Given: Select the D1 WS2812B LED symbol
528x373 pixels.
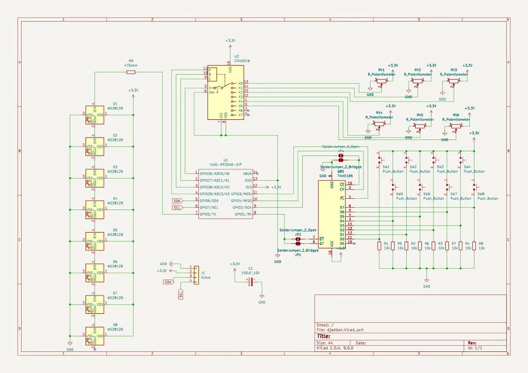Looking at the screenshot, I should 95,115.
